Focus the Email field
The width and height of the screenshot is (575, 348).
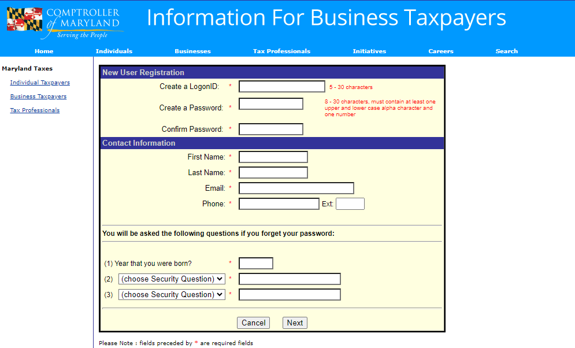coord(296,188)
